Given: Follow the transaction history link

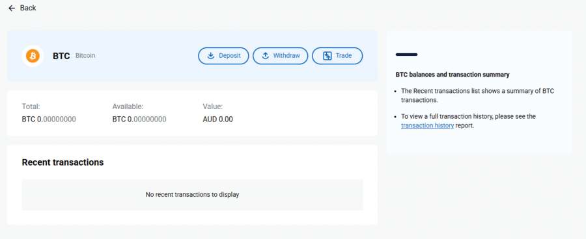Looking at the screenshot, I should point(427,125).
